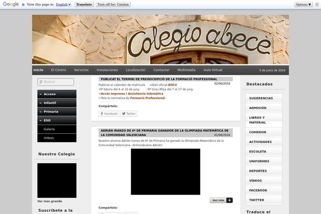Screen dimensions: 321x214
Task: Open the Formació Professional preinscripció article title
Action: pos(159,79)
